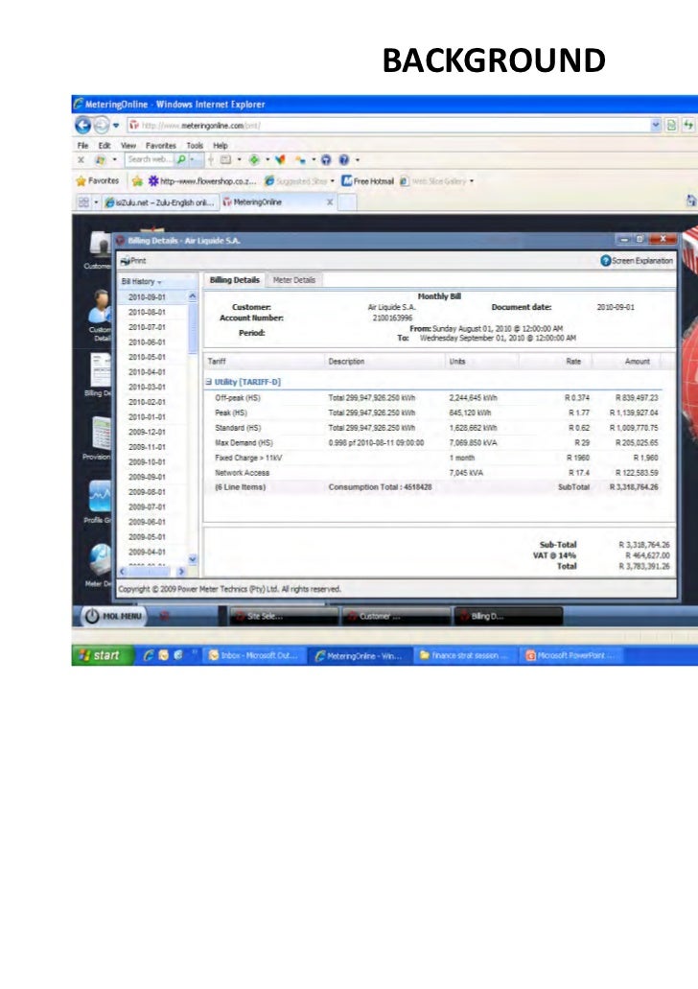The height and width of the screenshot is (989, 698).
Task: Click the toolbar search magnifier icon
Action: (x=181, y=159)
